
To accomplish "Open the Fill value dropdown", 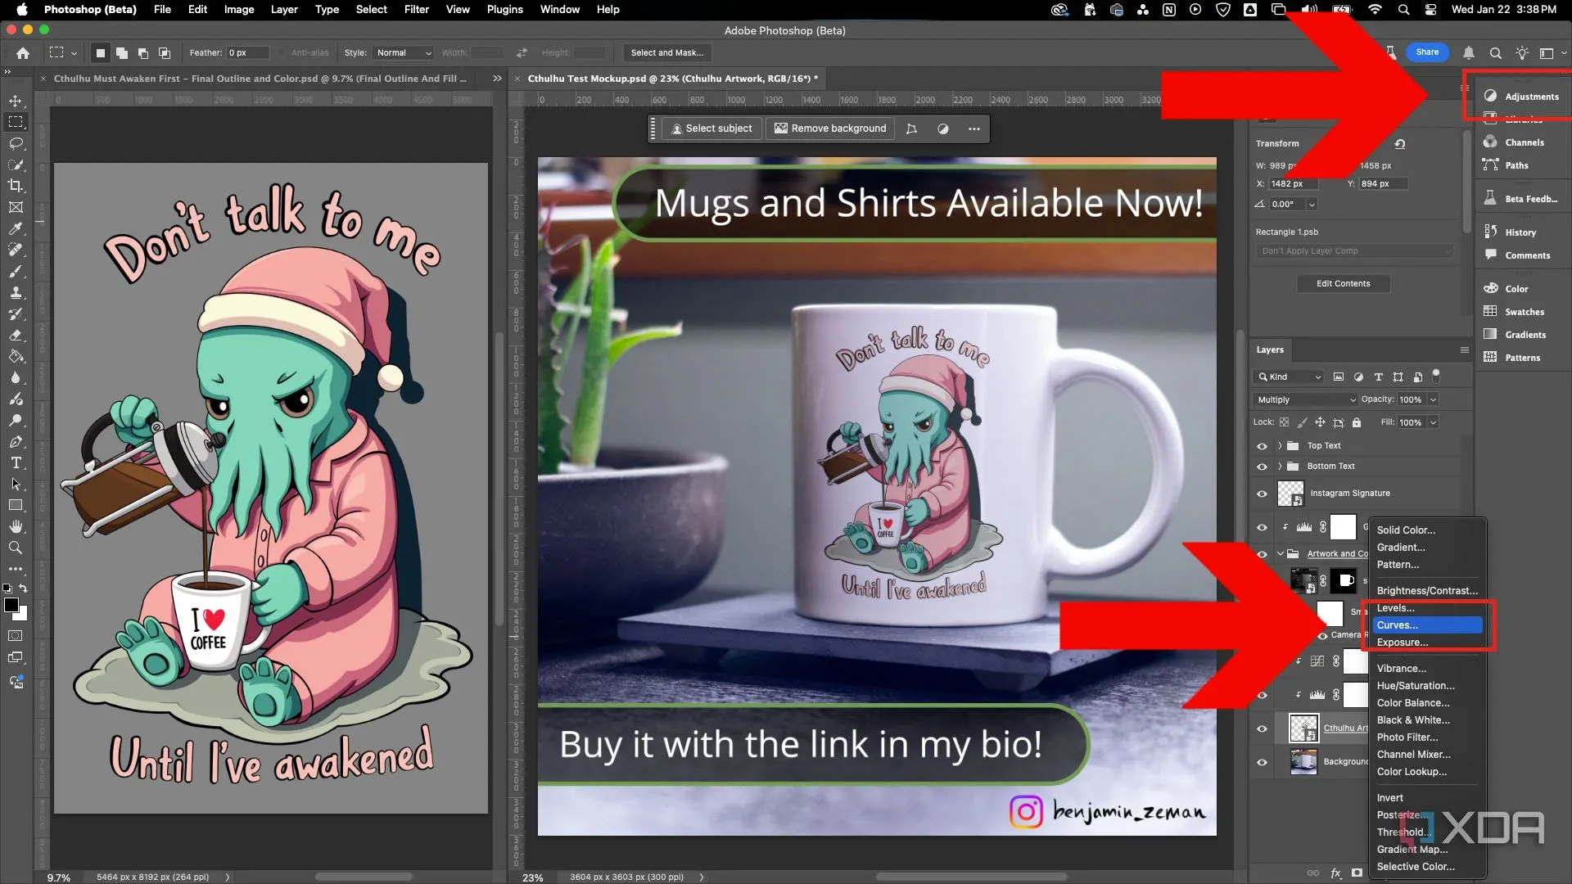I will click(x=1433, y=422).
